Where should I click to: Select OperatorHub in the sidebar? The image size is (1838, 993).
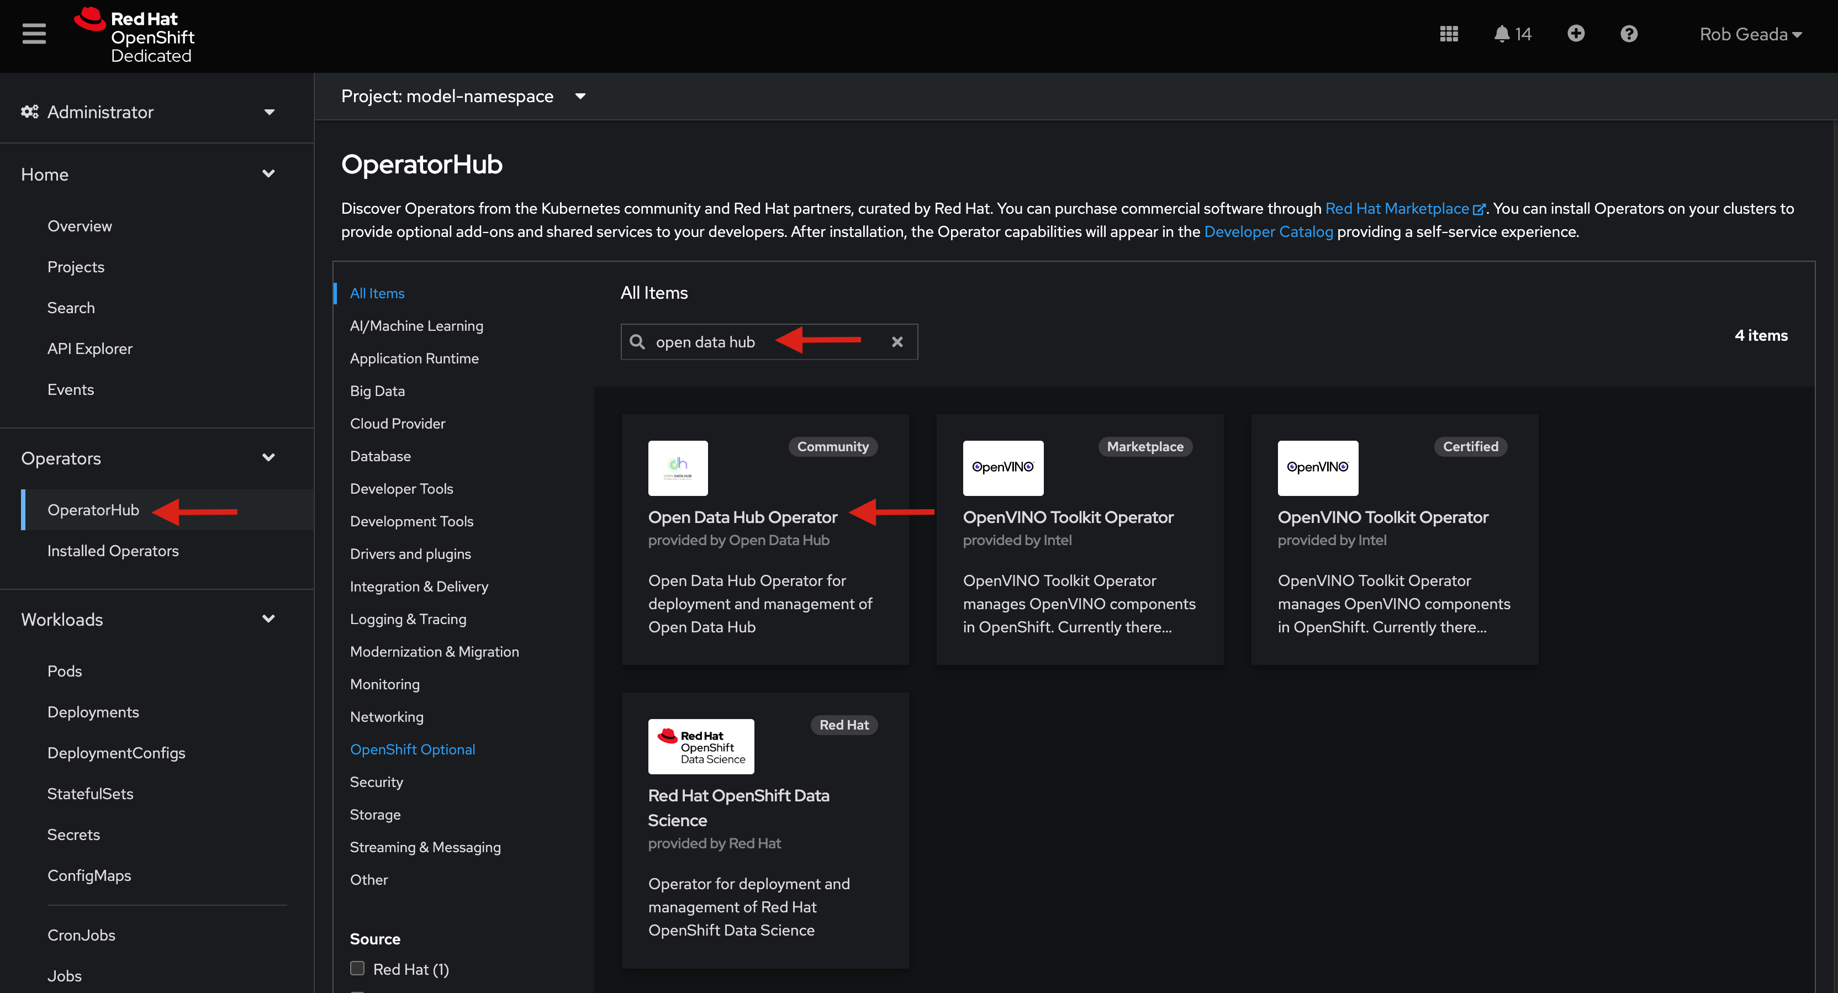pyautogui.click(x=93, y=510)
